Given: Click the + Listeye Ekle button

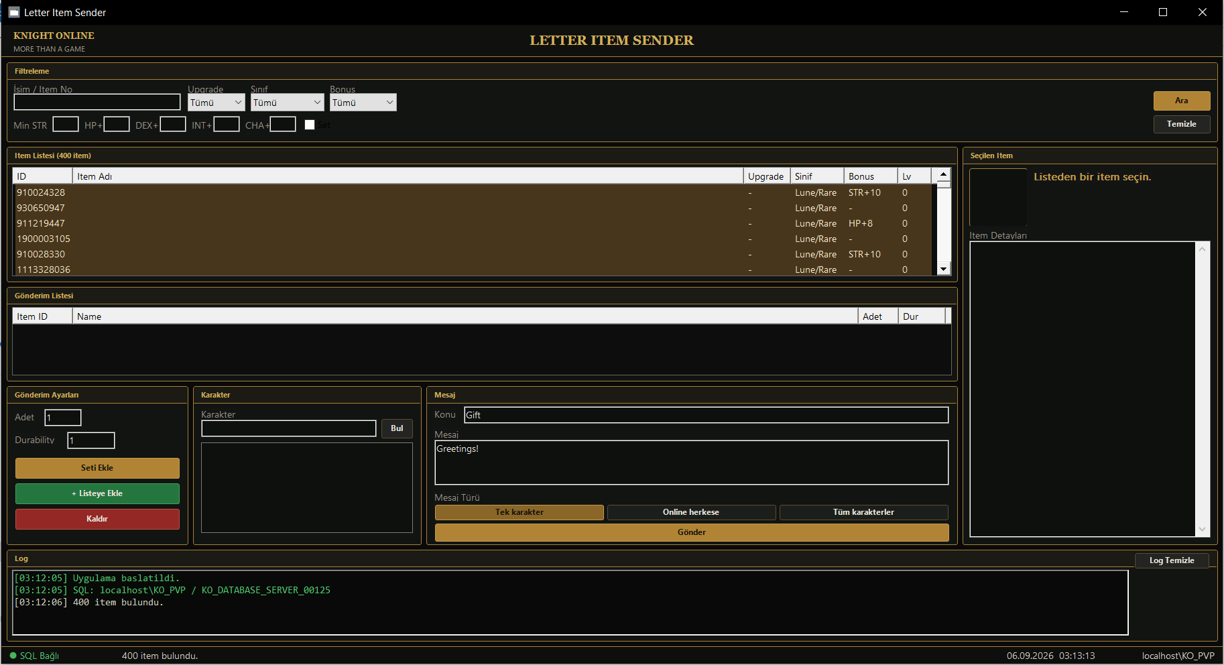Looking at the screenshot, I should [97, 493].
